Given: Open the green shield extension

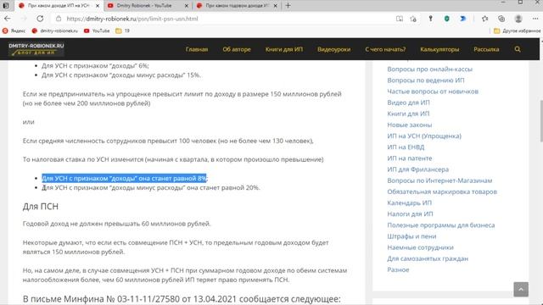Looking at the screenshot, I should pyautogui.click(x=447, y=19).
